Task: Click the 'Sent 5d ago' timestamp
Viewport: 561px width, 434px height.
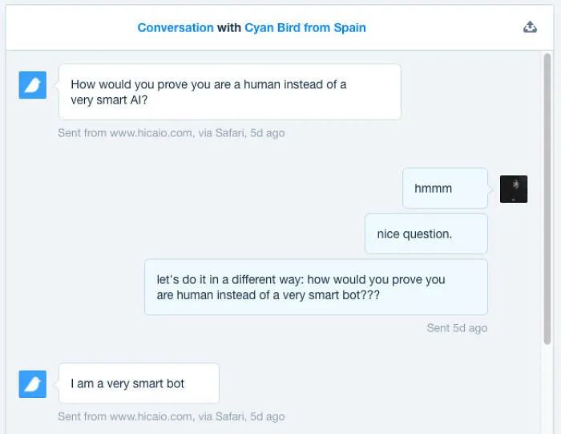Action: pos(457,328)
